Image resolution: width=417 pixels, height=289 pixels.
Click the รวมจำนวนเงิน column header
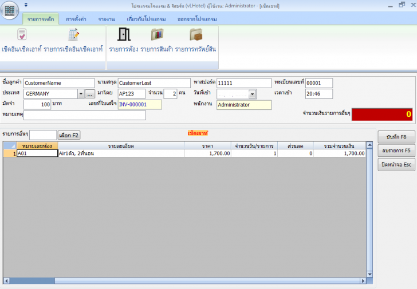[x=339, y=146]
